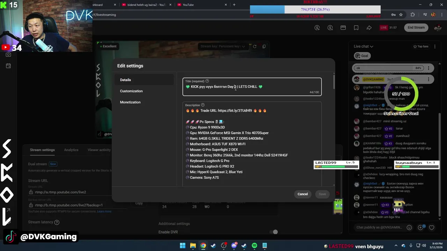Image resolution: width=447 pixels, height=251 pixels.
Task: Click the calendar icon in left sidebar
Action: coord(8,66)
